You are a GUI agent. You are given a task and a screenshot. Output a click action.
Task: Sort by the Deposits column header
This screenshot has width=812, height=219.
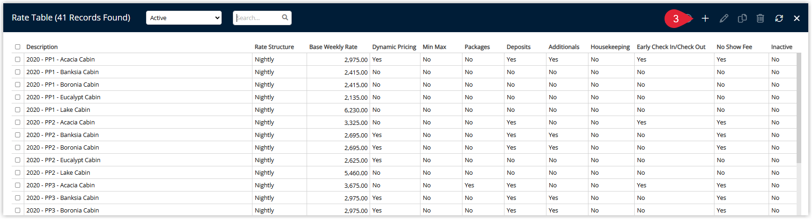click(518, 47)
